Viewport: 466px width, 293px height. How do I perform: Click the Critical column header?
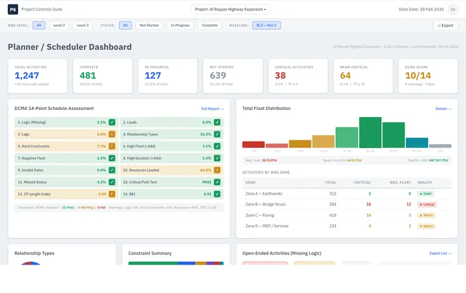pos(362,182)
